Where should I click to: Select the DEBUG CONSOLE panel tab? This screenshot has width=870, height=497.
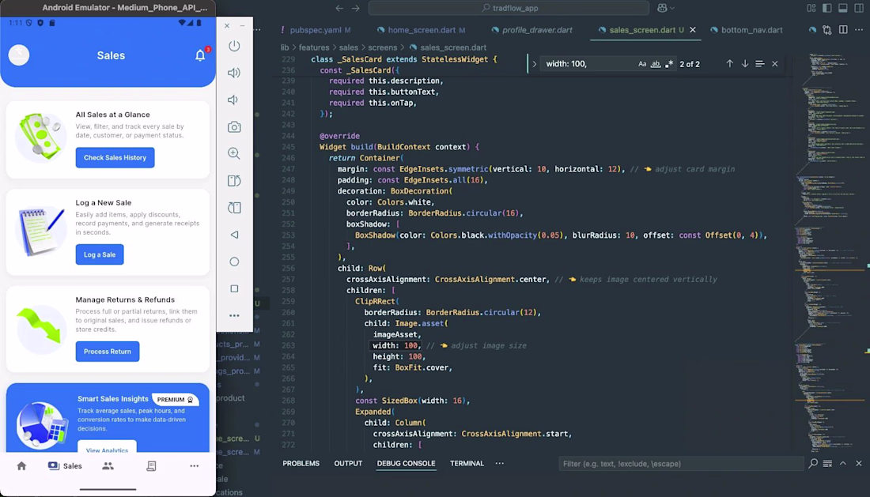pos(407,463)
